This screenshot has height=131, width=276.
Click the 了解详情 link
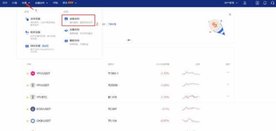click(112, 24)
